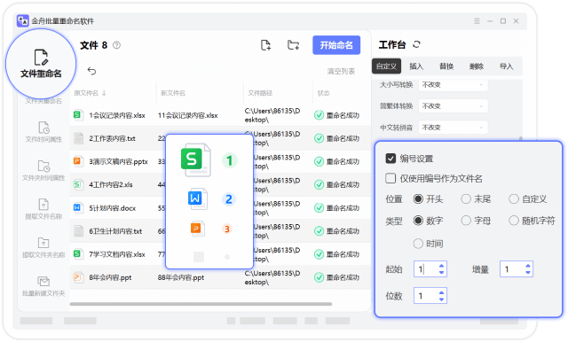Click the 文件路径 column header

click(260, 93)
